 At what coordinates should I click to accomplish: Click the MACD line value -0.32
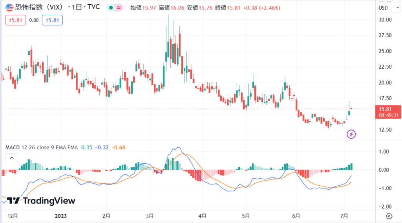(x=102, y=147)
